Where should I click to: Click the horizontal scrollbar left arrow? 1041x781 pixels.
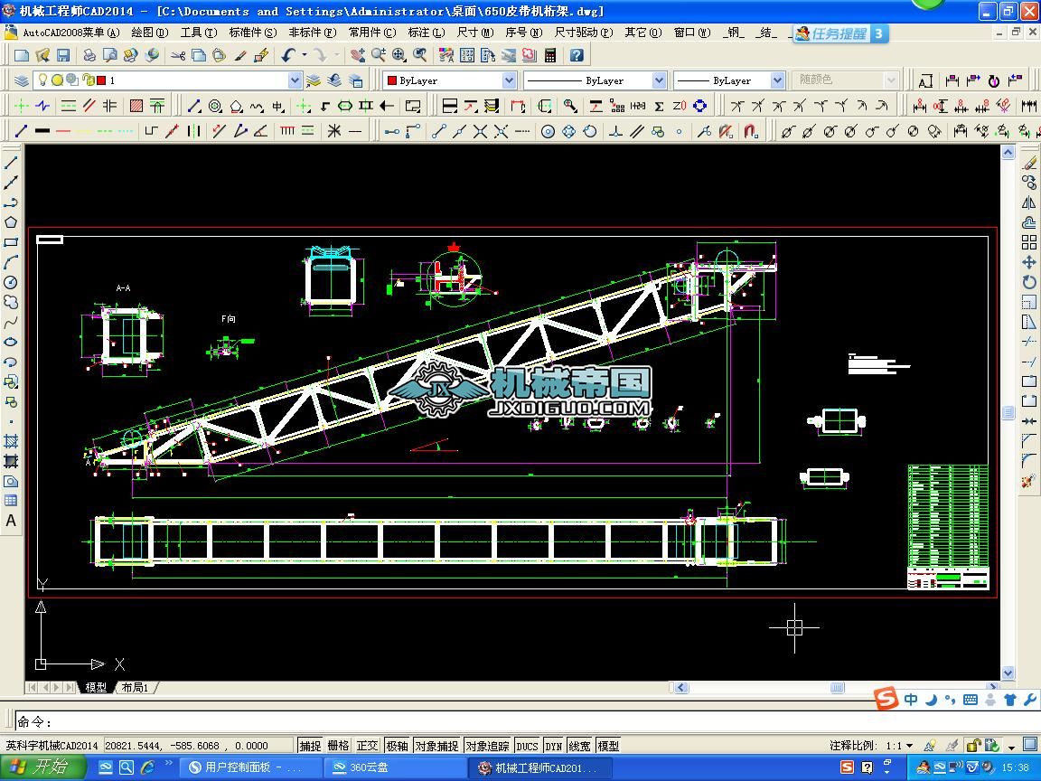pyautogui.click(x=681, y=687)
